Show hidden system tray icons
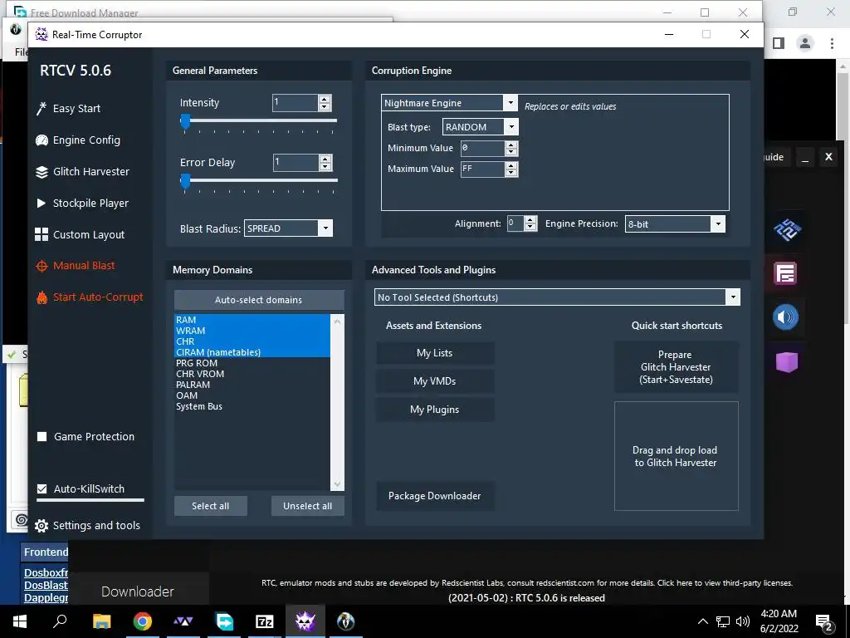Viewport: 850px width, 638px height. click(702, 621)
